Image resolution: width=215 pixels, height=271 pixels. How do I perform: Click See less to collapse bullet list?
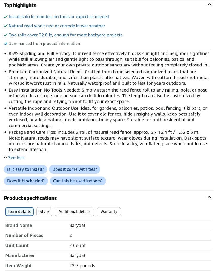click(x=16, y=158)
